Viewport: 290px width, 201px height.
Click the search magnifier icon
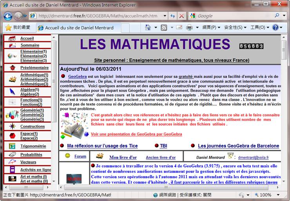(x=277, y=16)
